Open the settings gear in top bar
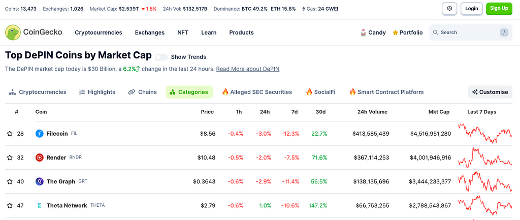 tap(450, 9)
